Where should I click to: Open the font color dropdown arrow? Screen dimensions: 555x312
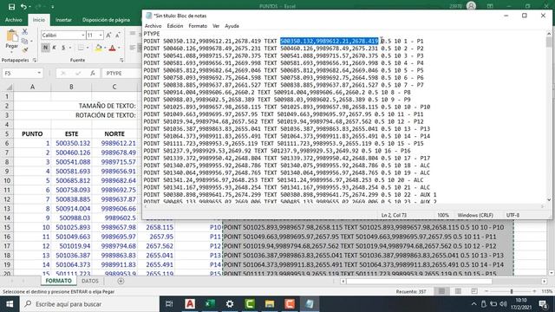pos(119,48)
